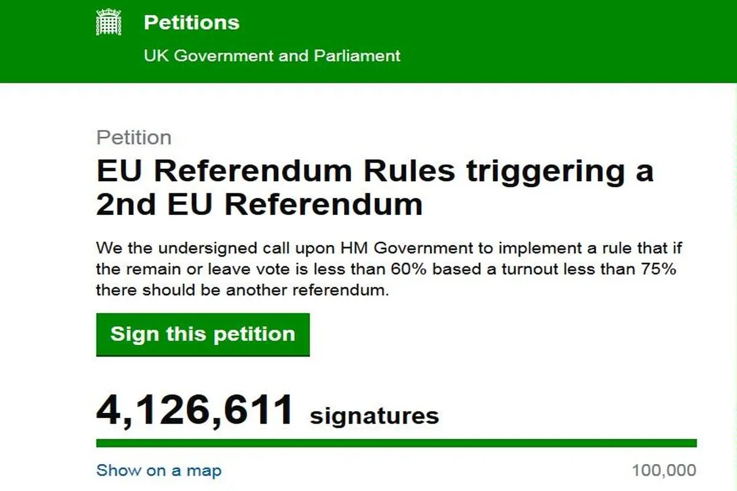Click the "UK Government and Parliament" subtitle

pos(271,56)
